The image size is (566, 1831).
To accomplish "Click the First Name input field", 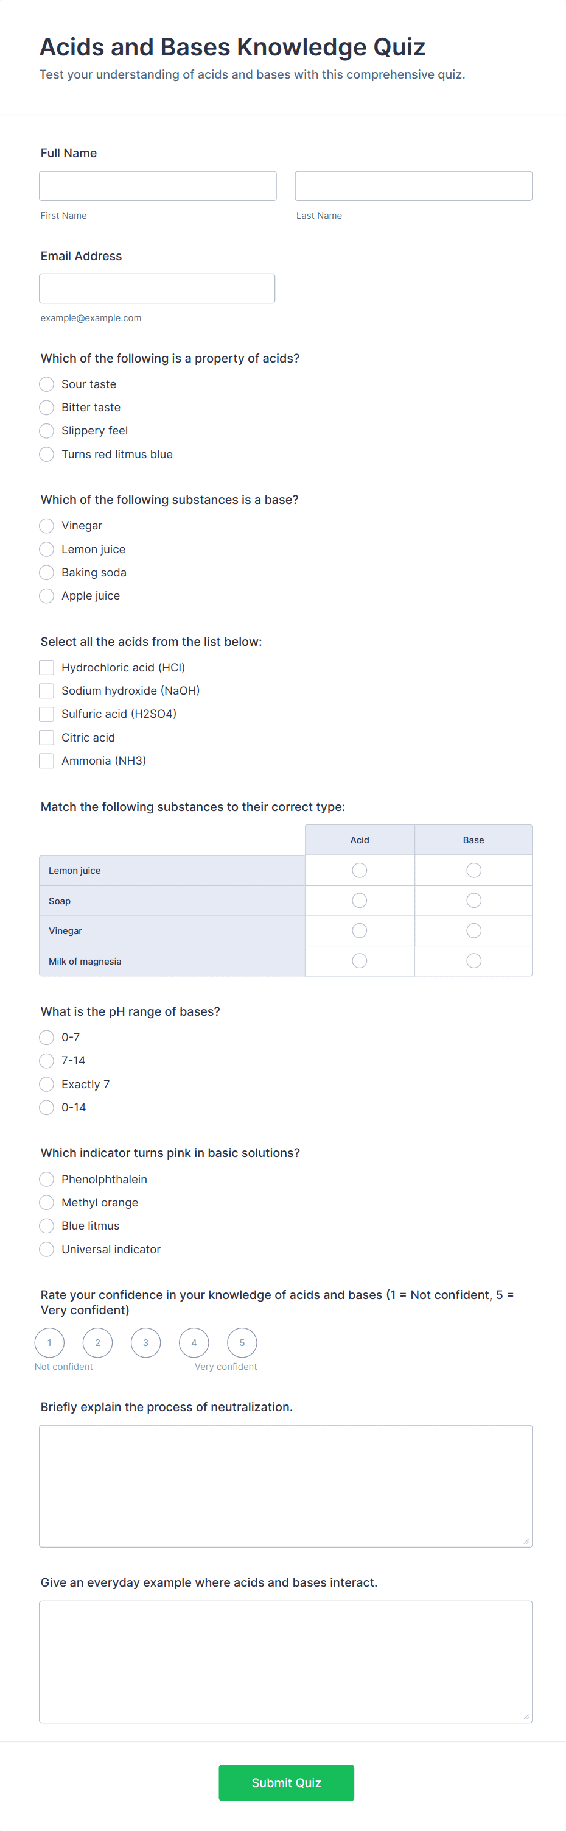I will [158, 185].
